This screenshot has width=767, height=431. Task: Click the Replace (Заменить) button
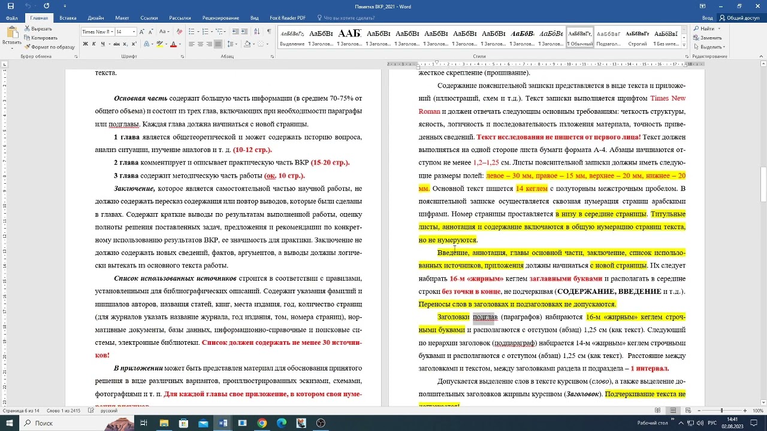708,38
